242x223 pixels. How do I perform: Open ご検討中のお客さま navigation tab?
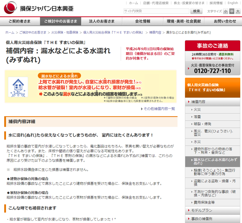point(61,21)
